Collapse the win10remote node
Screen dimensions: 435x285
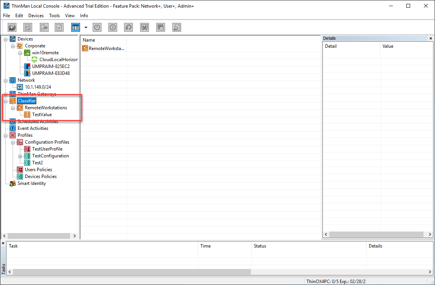(x=20, y=53)
